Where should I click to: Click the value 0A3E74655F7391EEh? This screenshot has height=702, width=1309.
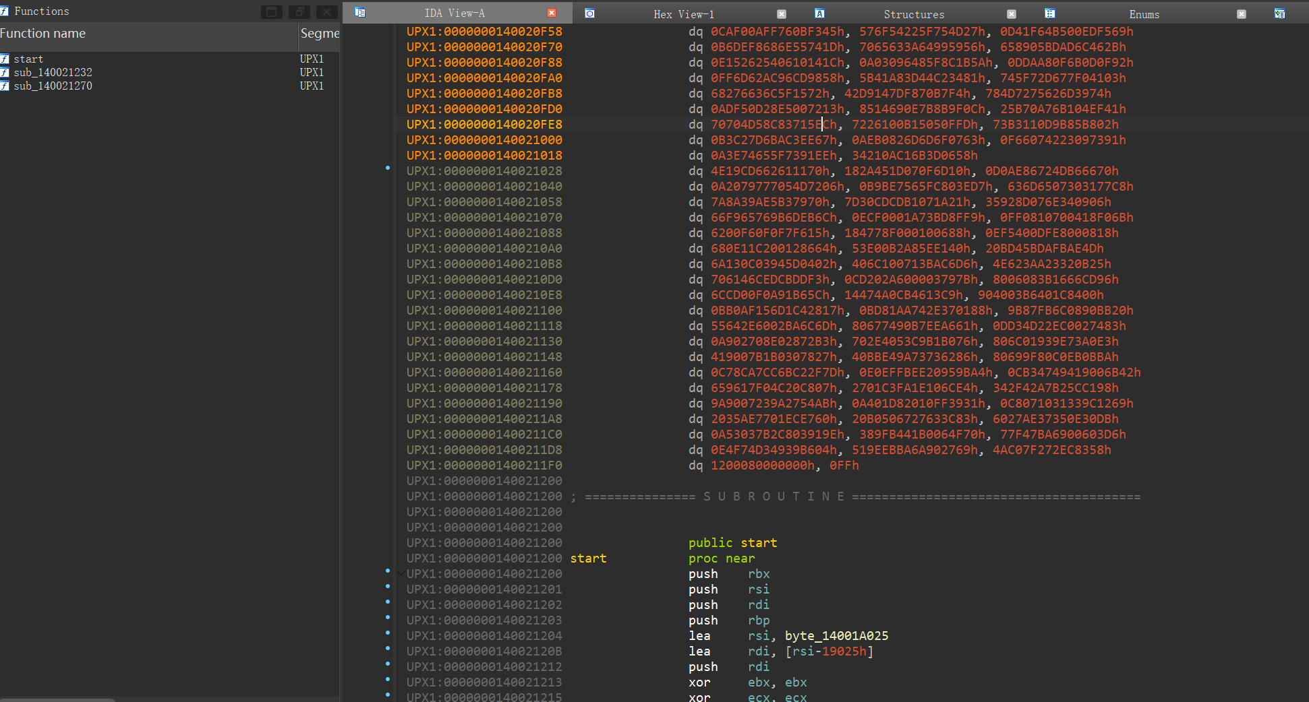click(774, 156)
